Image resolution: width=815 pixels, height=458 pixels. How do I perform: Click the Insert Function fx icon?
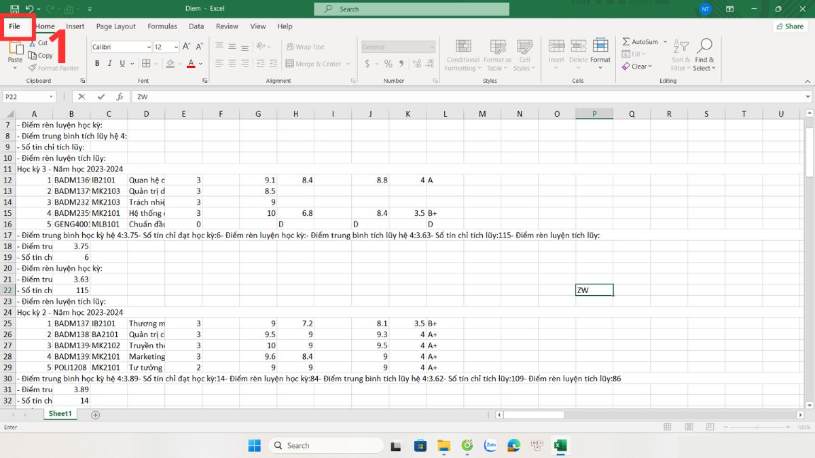pos(120,96)
